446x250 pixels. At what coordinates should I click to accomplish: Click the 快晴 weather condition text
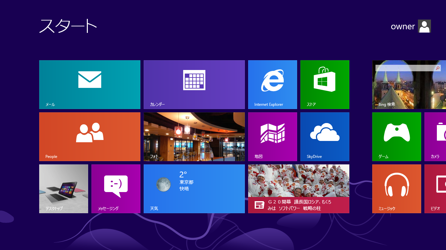(x=184, y=188)
